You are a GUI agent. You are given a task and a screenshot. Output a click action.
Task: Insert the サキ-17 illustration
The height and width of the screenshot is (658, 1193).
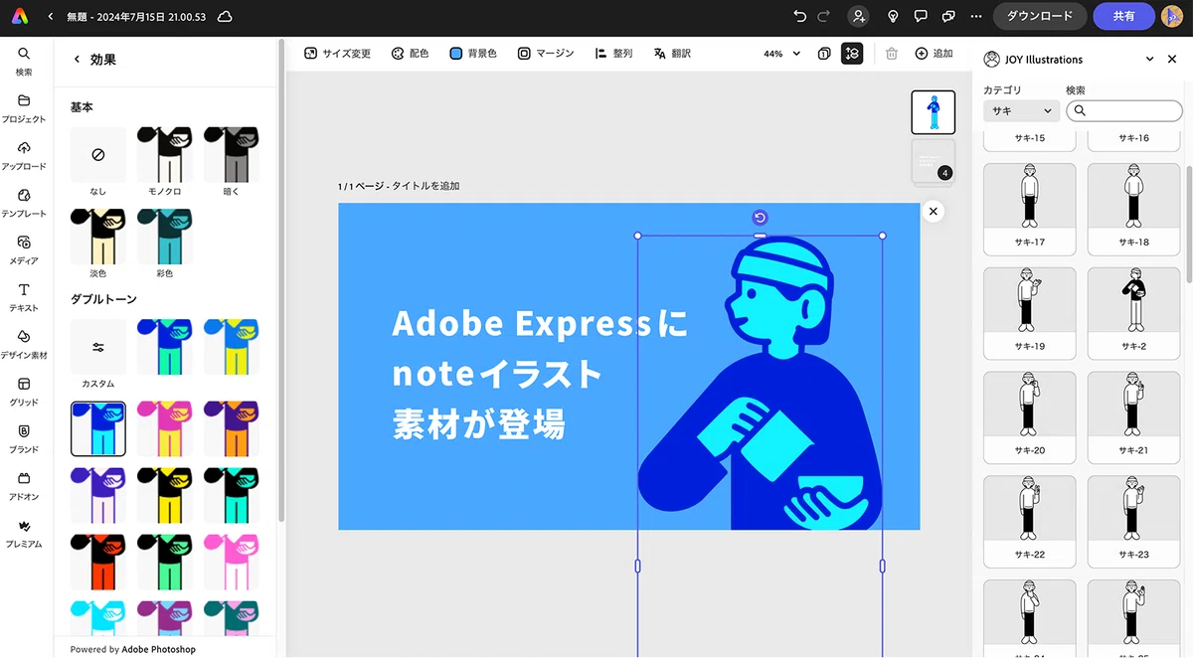click(1029, 209)
